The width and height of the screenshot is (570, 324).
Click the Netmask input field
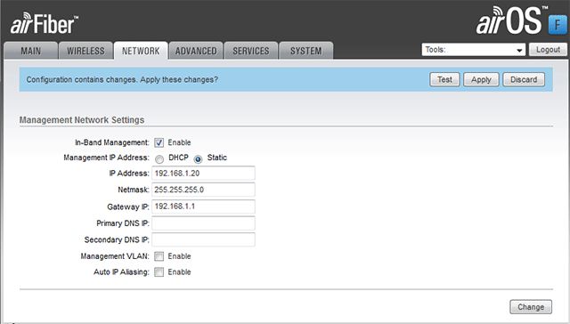(203, 190)
